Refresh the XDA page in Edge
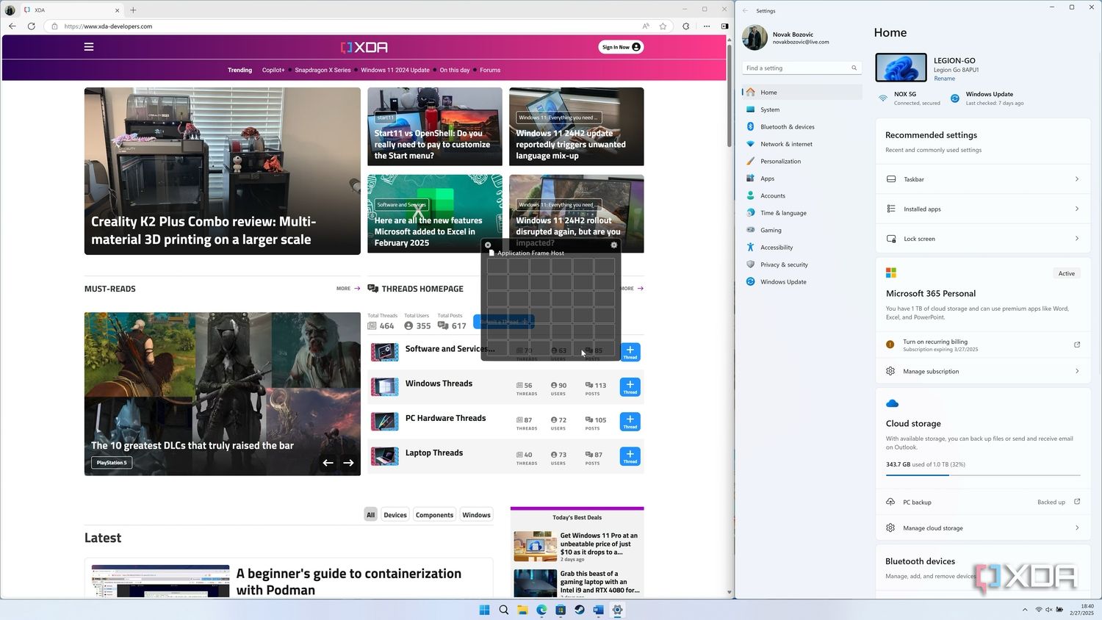The height and width of the screenshot is (620, 1102). [x=32, y=26]
